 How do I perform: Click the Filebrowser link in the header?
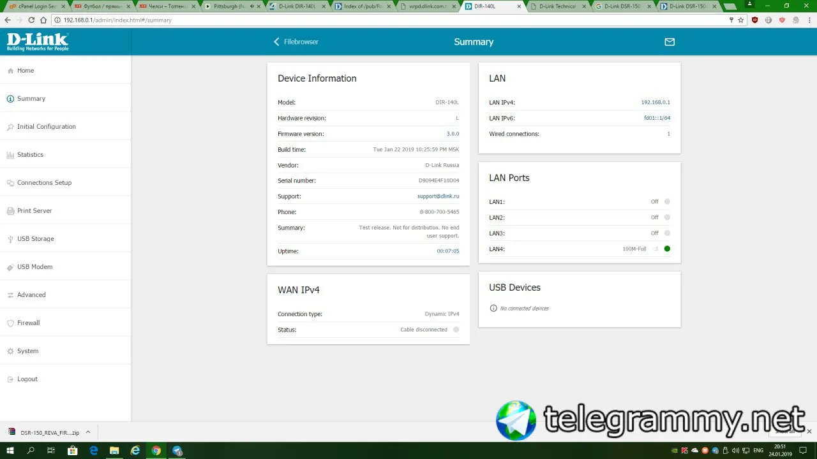click(301, 42)
